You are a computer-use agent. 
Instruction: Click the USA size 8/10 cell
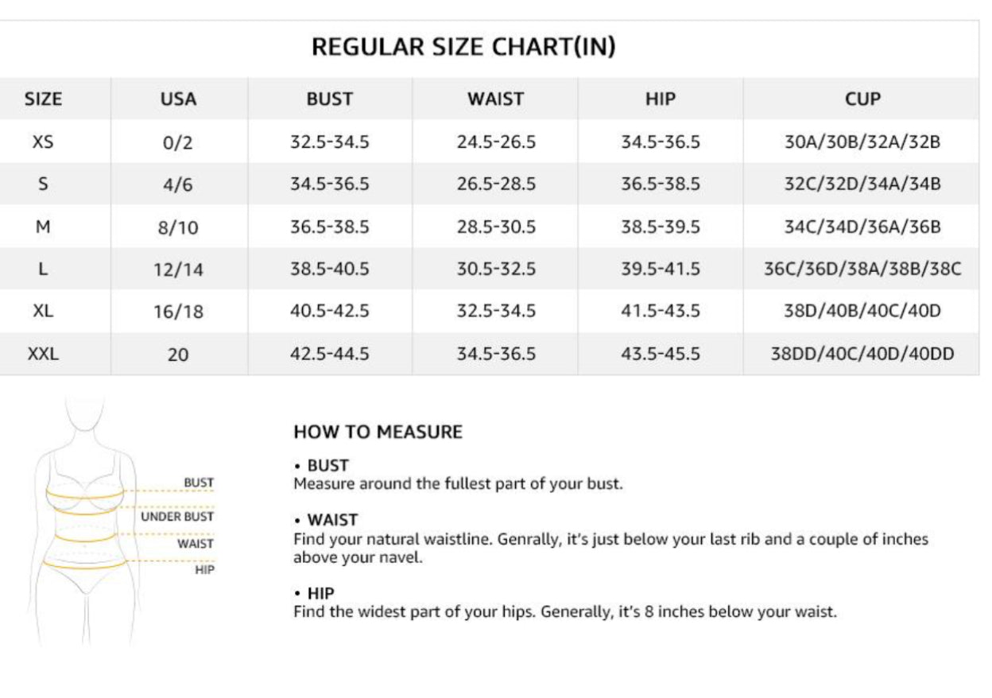coord(178,228)
